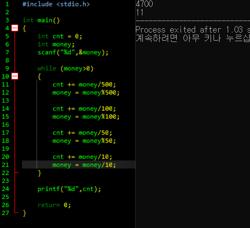Click highlighted 'money = money/10;' line

(x=84, y=165)
